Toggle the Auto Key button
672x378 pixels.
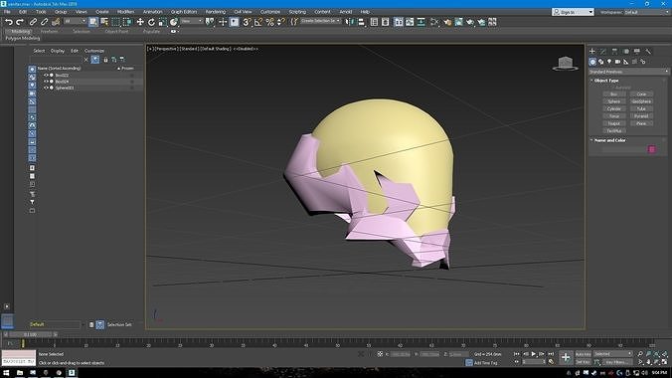click(x=583, y=354)
